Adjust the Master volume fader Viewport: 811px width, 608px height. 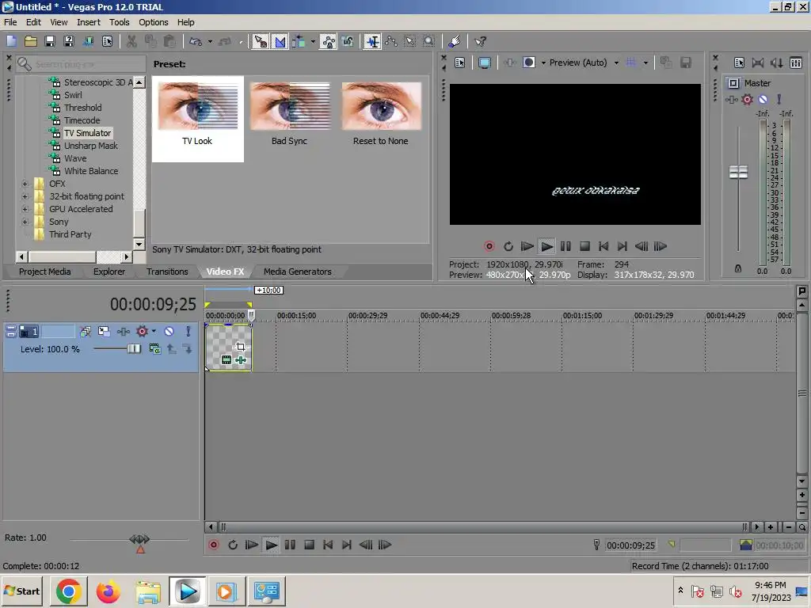coord(739,172)
